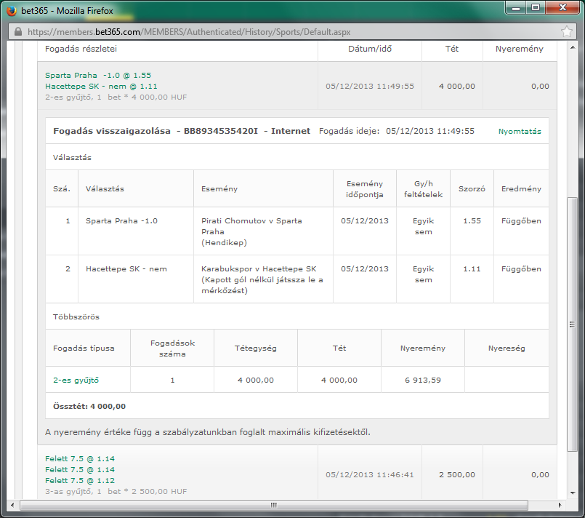Click the 05/12/2013 11:46:41 timestamp
The height and width of the screenshot is (518, 585).
370,474
